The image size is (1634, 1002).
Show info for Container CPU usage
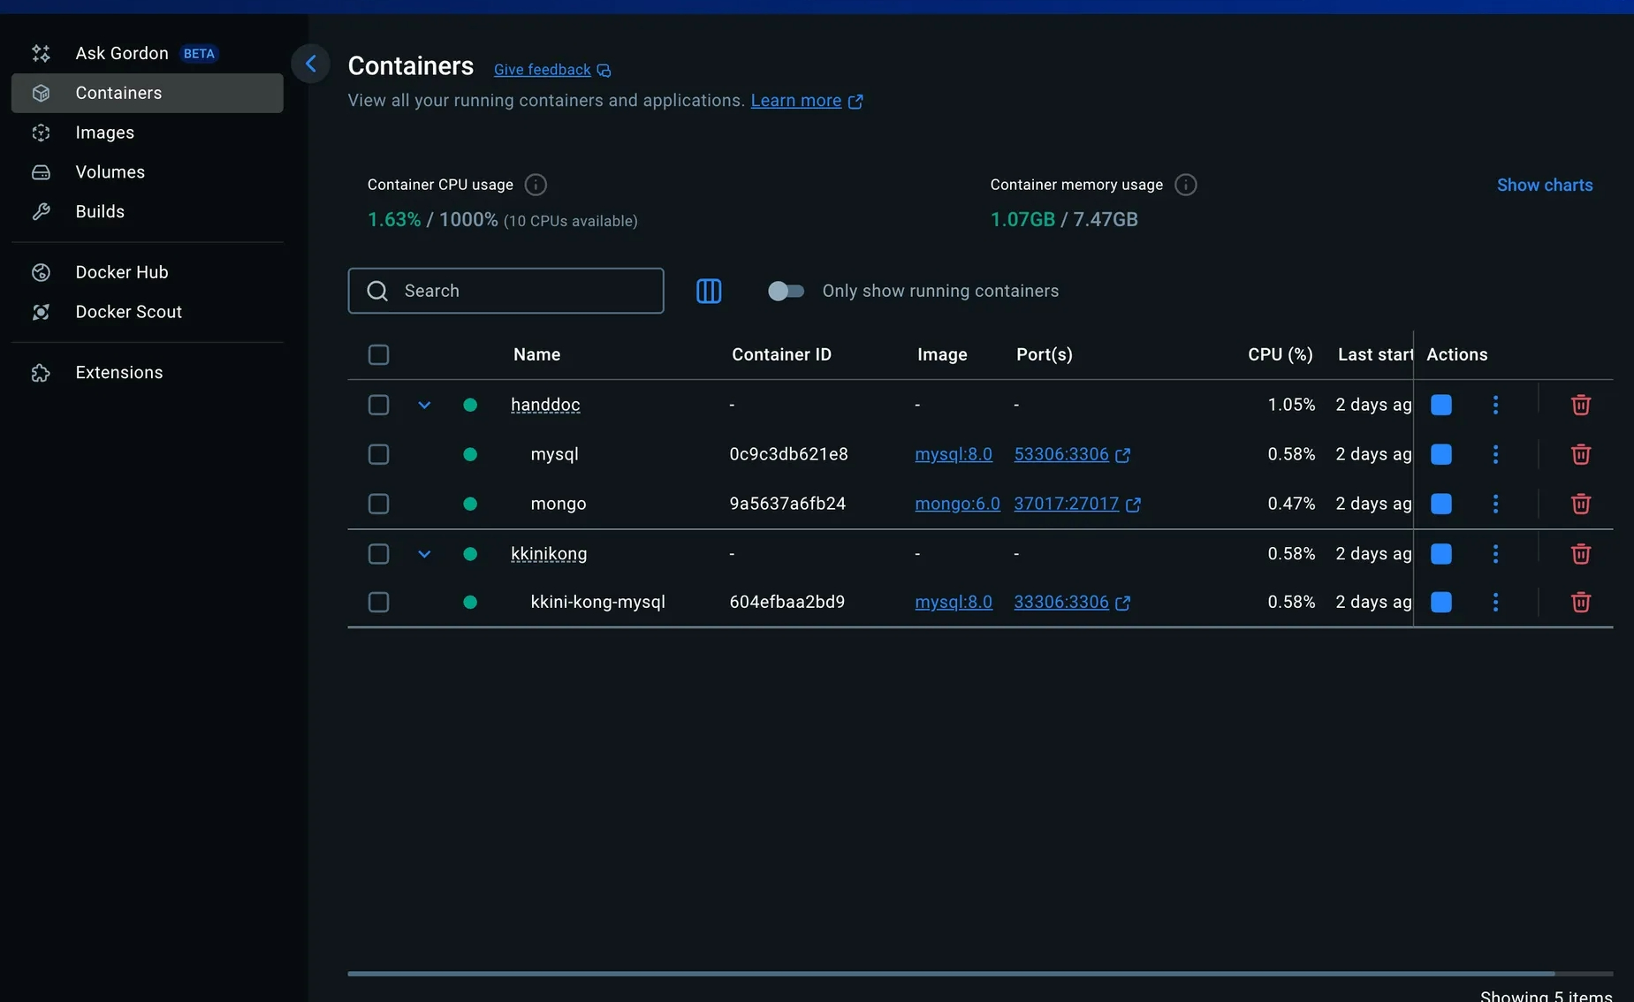[x=536, y=185]
